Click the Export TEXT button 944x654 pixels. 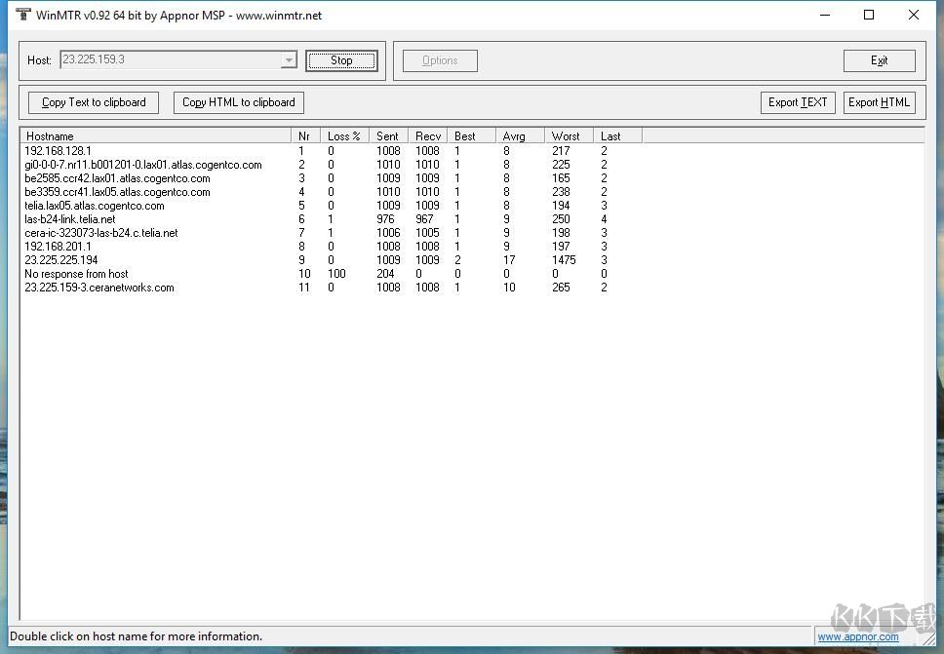pos(798,102)
